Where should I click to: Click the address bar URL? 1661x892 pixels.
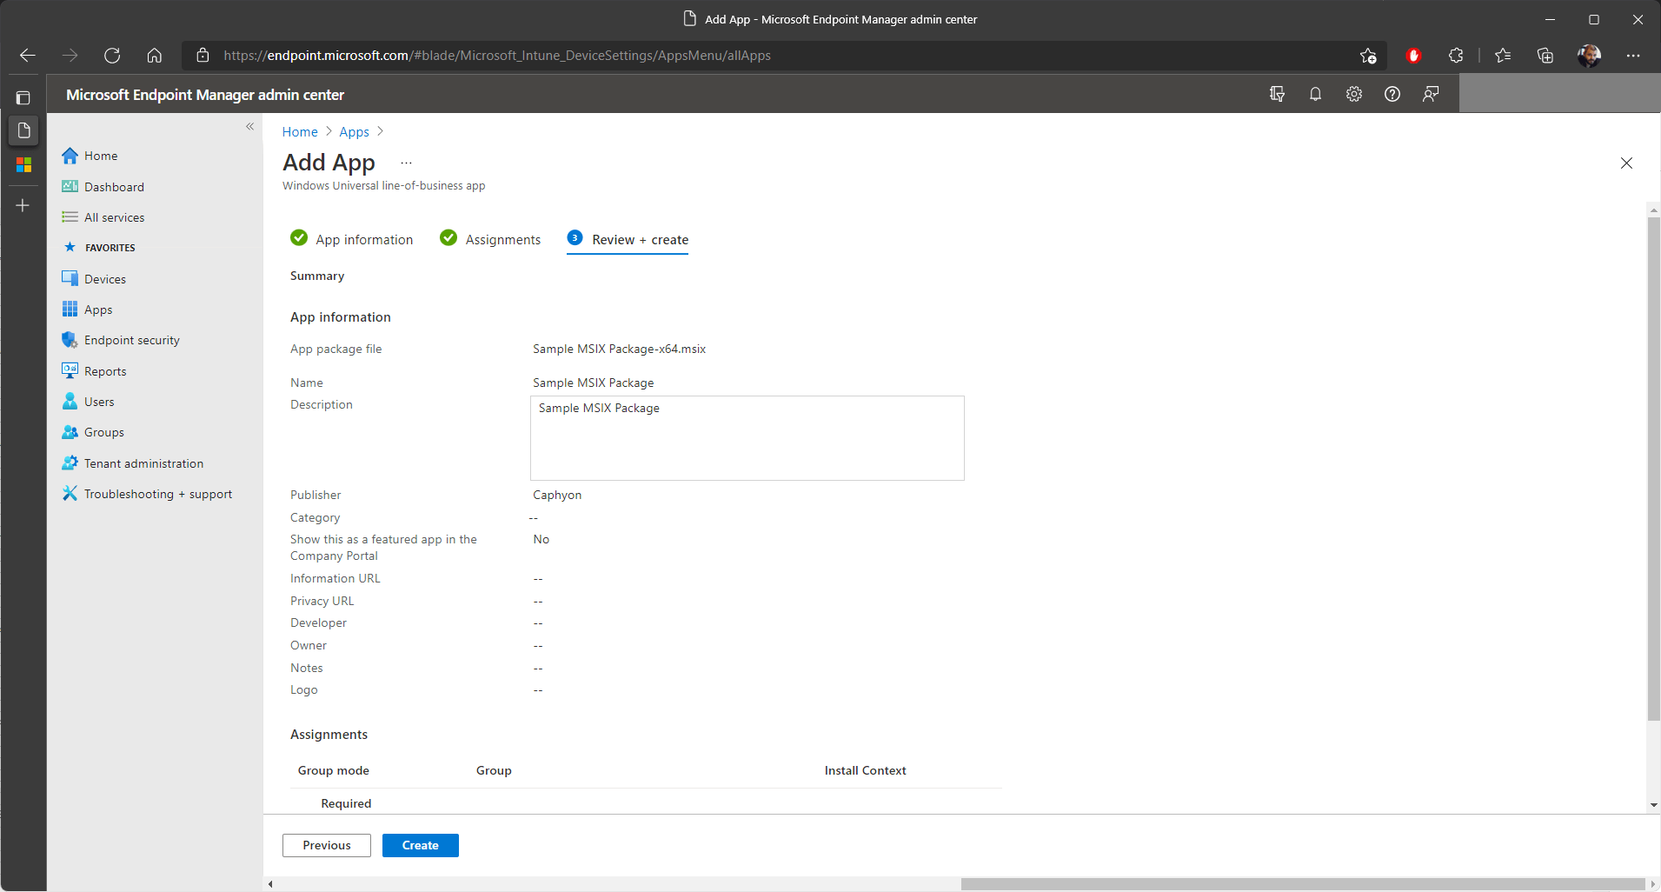point(497,56)
